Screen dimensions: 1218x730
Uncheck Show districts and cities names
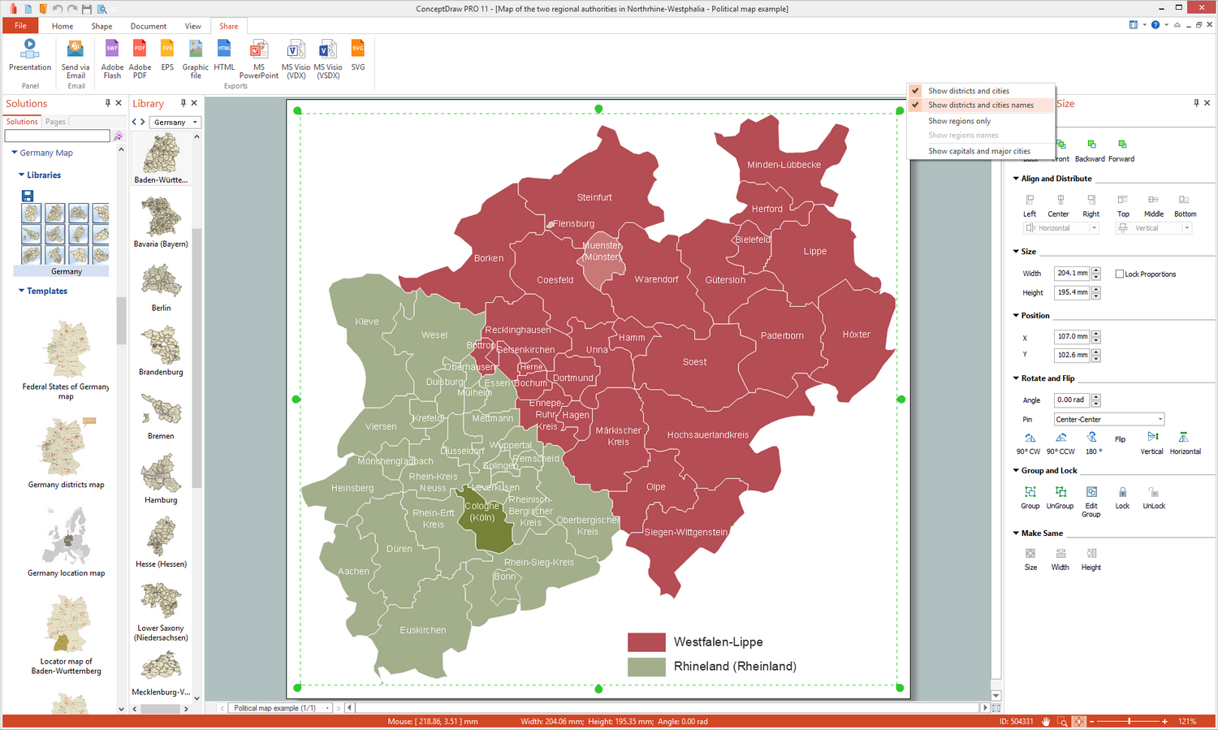[981, 105]
